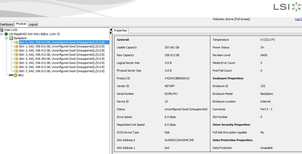Click Full Disk Encryption capable value No
Image resolution: width=302 pixels, height=154 pixels.
(x=262, y=132)
